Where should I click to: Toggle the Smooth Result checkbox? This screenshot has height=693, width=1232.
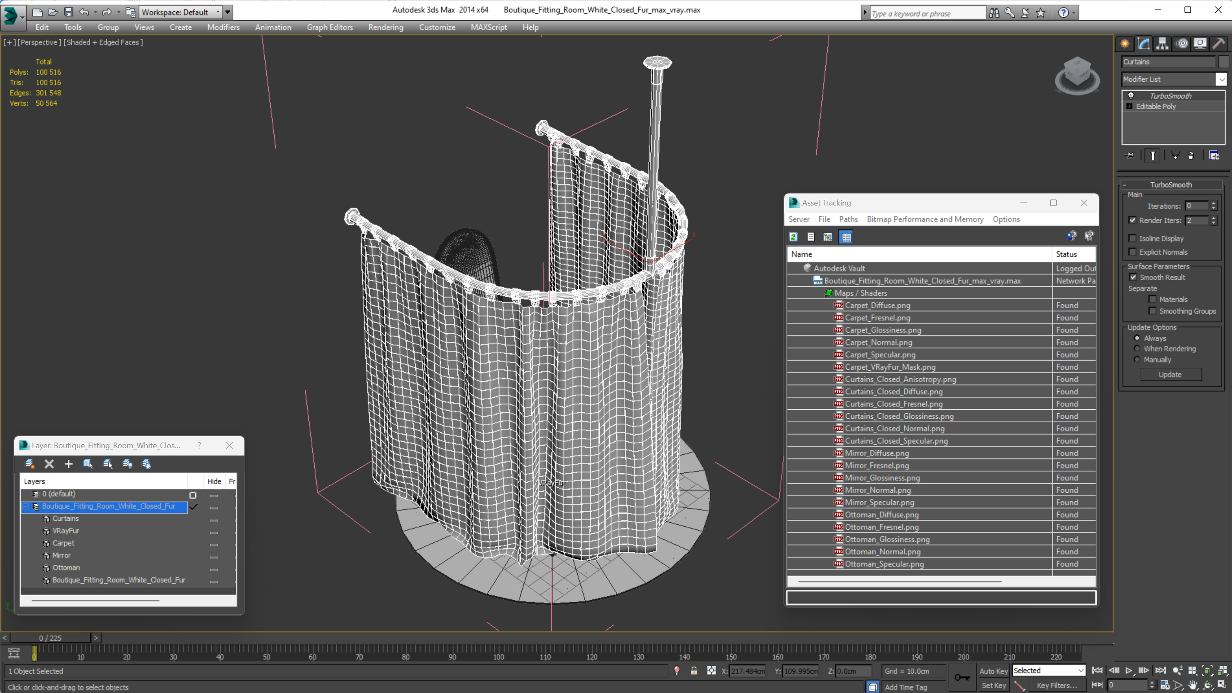point(1133,277)
